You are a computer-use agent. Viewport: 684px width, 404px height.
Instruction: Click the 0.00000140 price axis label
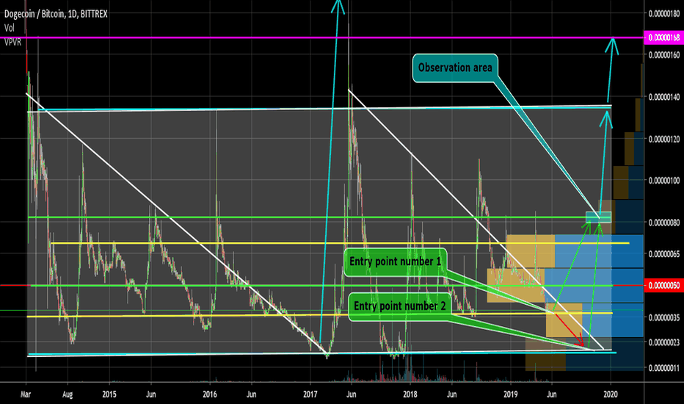point(664,97)
